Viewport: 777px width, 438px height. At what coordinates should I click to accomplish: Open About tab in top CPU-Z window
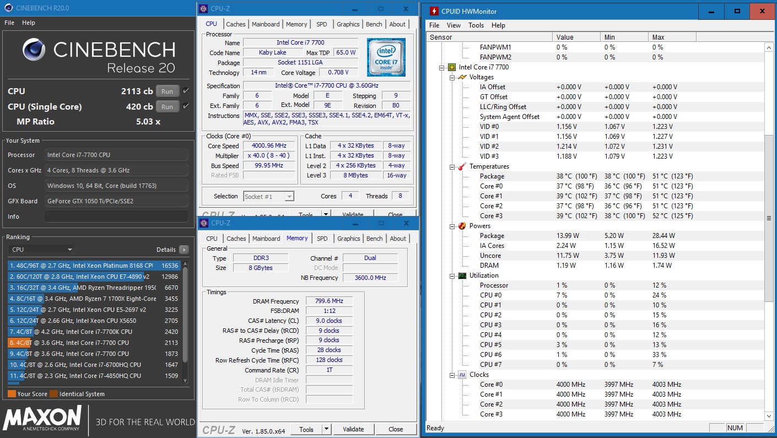pyautogui.click(x=397, y=24)
